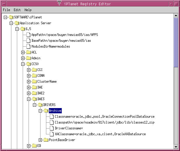Click the EB folder icon

pyautogui.click(x=34, y=146)
